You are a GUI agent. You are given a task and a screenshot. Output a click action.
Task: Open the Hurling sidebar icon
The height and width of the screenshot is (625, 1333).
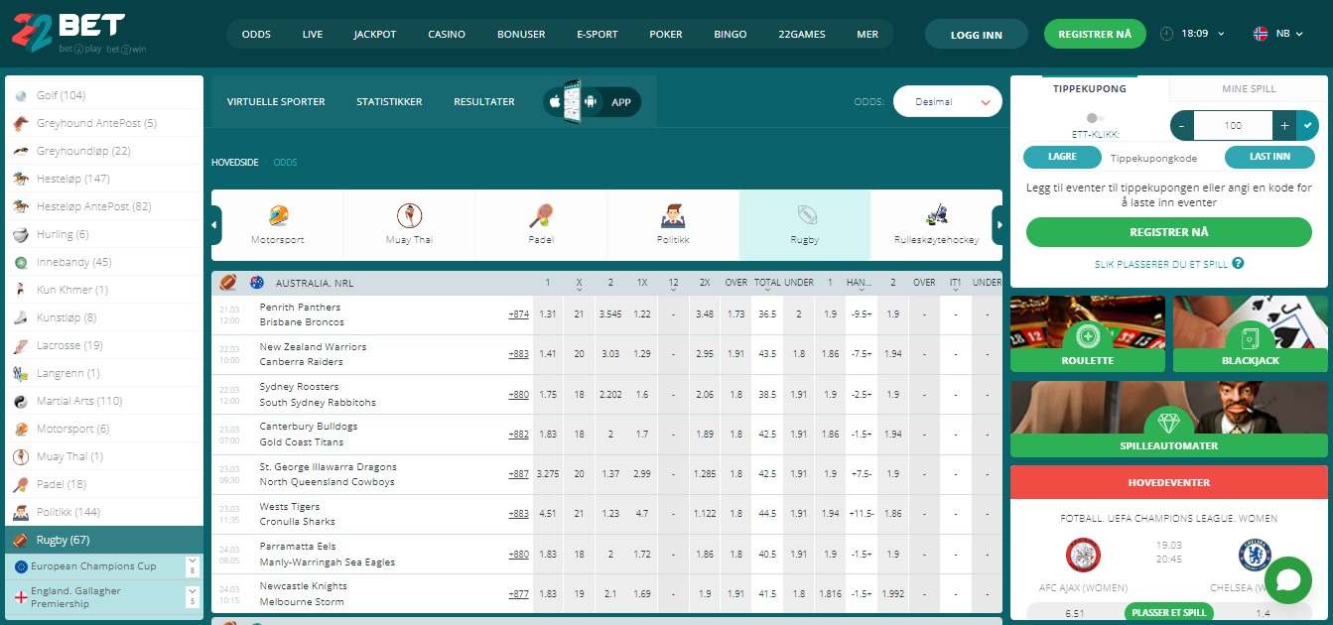click(20, 234)
